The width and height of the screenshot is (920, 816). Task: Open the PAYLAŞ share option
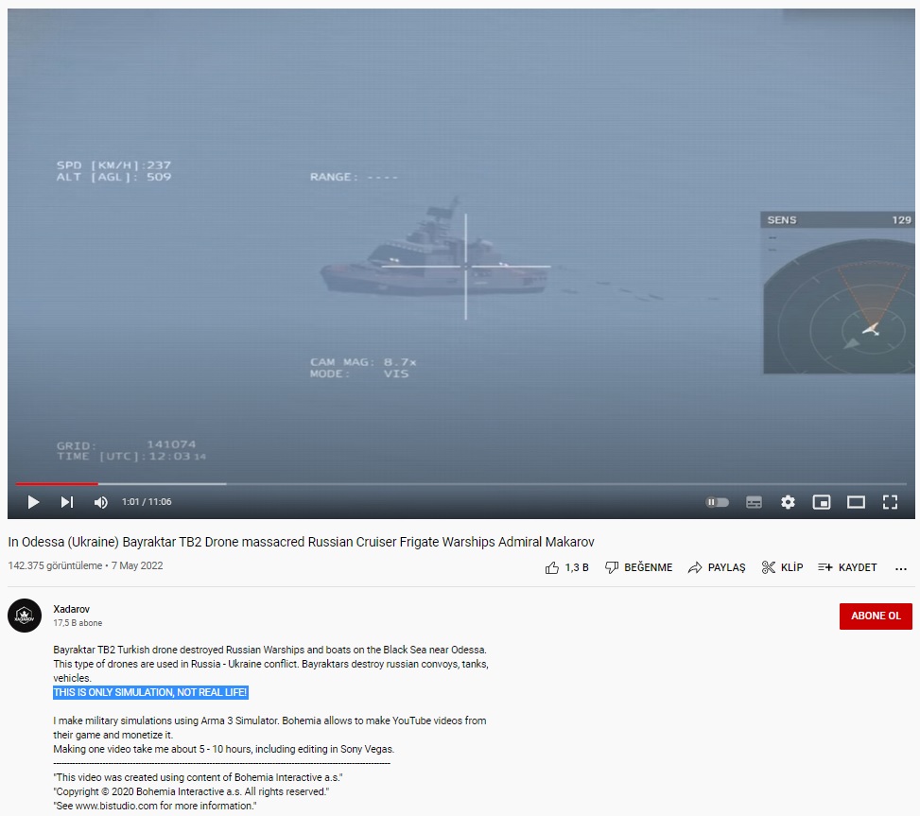tap(717, 567)
